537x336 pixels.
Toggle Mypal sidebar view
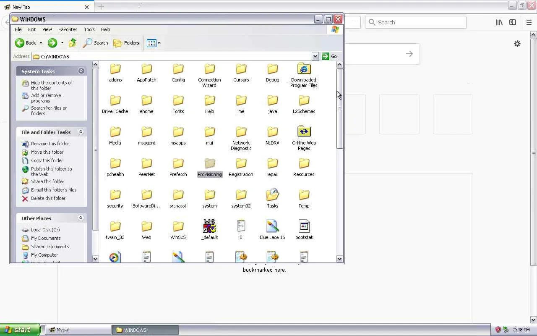tap(513, 22)
